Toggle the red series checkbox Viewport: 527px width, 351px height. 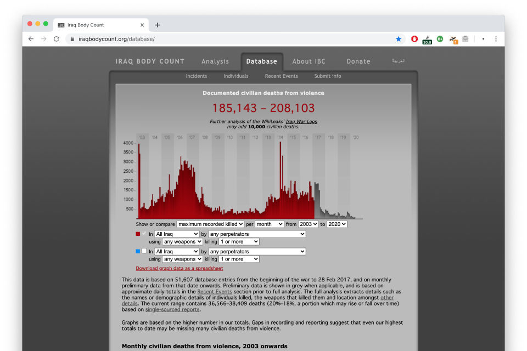[x=144, y=234]
